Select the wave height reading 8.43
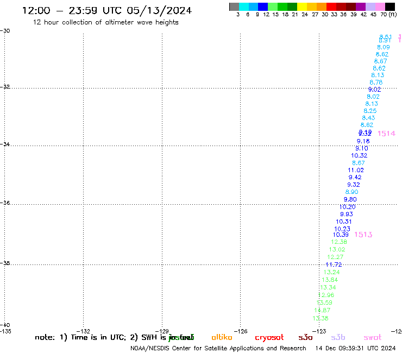402x353 pixels. click(x=368, y=118)
